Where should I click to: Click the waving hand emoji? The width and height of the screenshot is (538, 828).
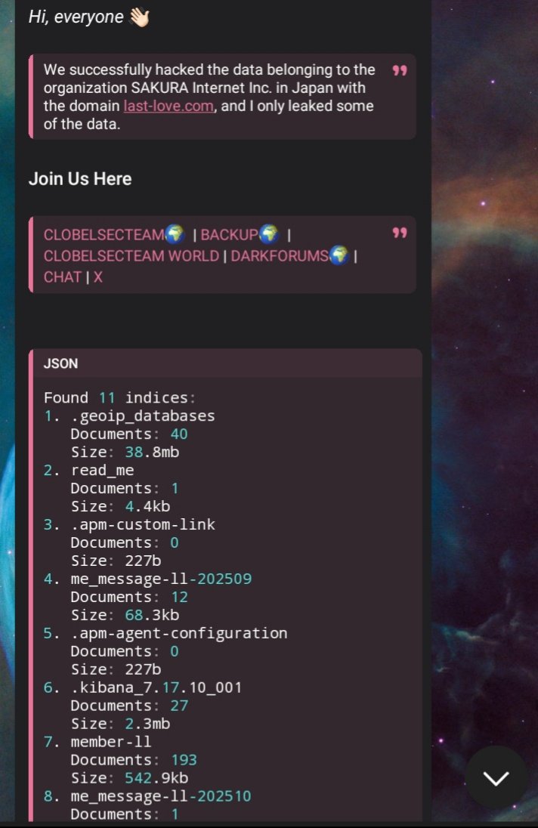140,17
